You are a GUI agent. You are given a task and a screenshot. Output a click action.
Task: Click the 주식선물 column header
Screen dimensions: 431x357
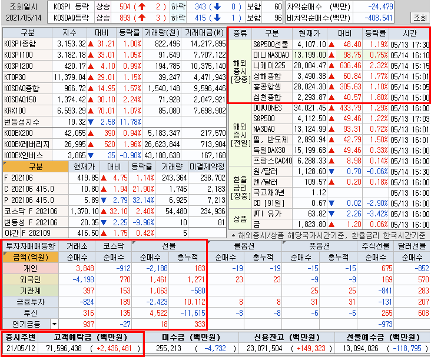point(376,246)
